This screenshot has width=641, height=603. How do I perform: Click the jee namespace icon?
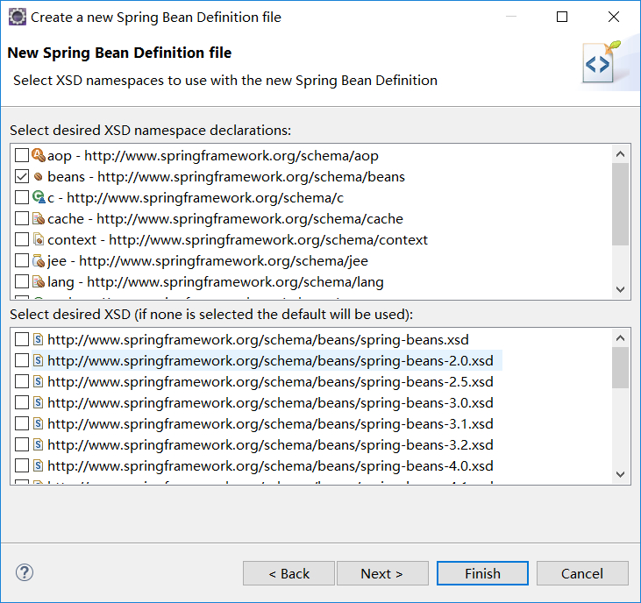click(x=39, y=260)
